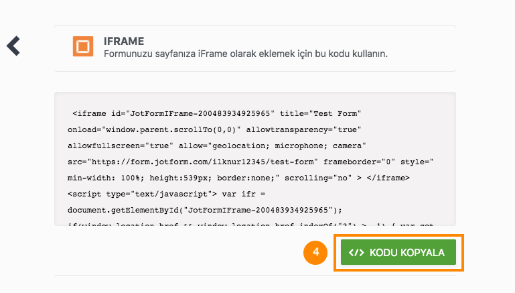Screen dimensions: 515x293
Task: Go back using the left chevron arrow
Action: click(13, 46)
